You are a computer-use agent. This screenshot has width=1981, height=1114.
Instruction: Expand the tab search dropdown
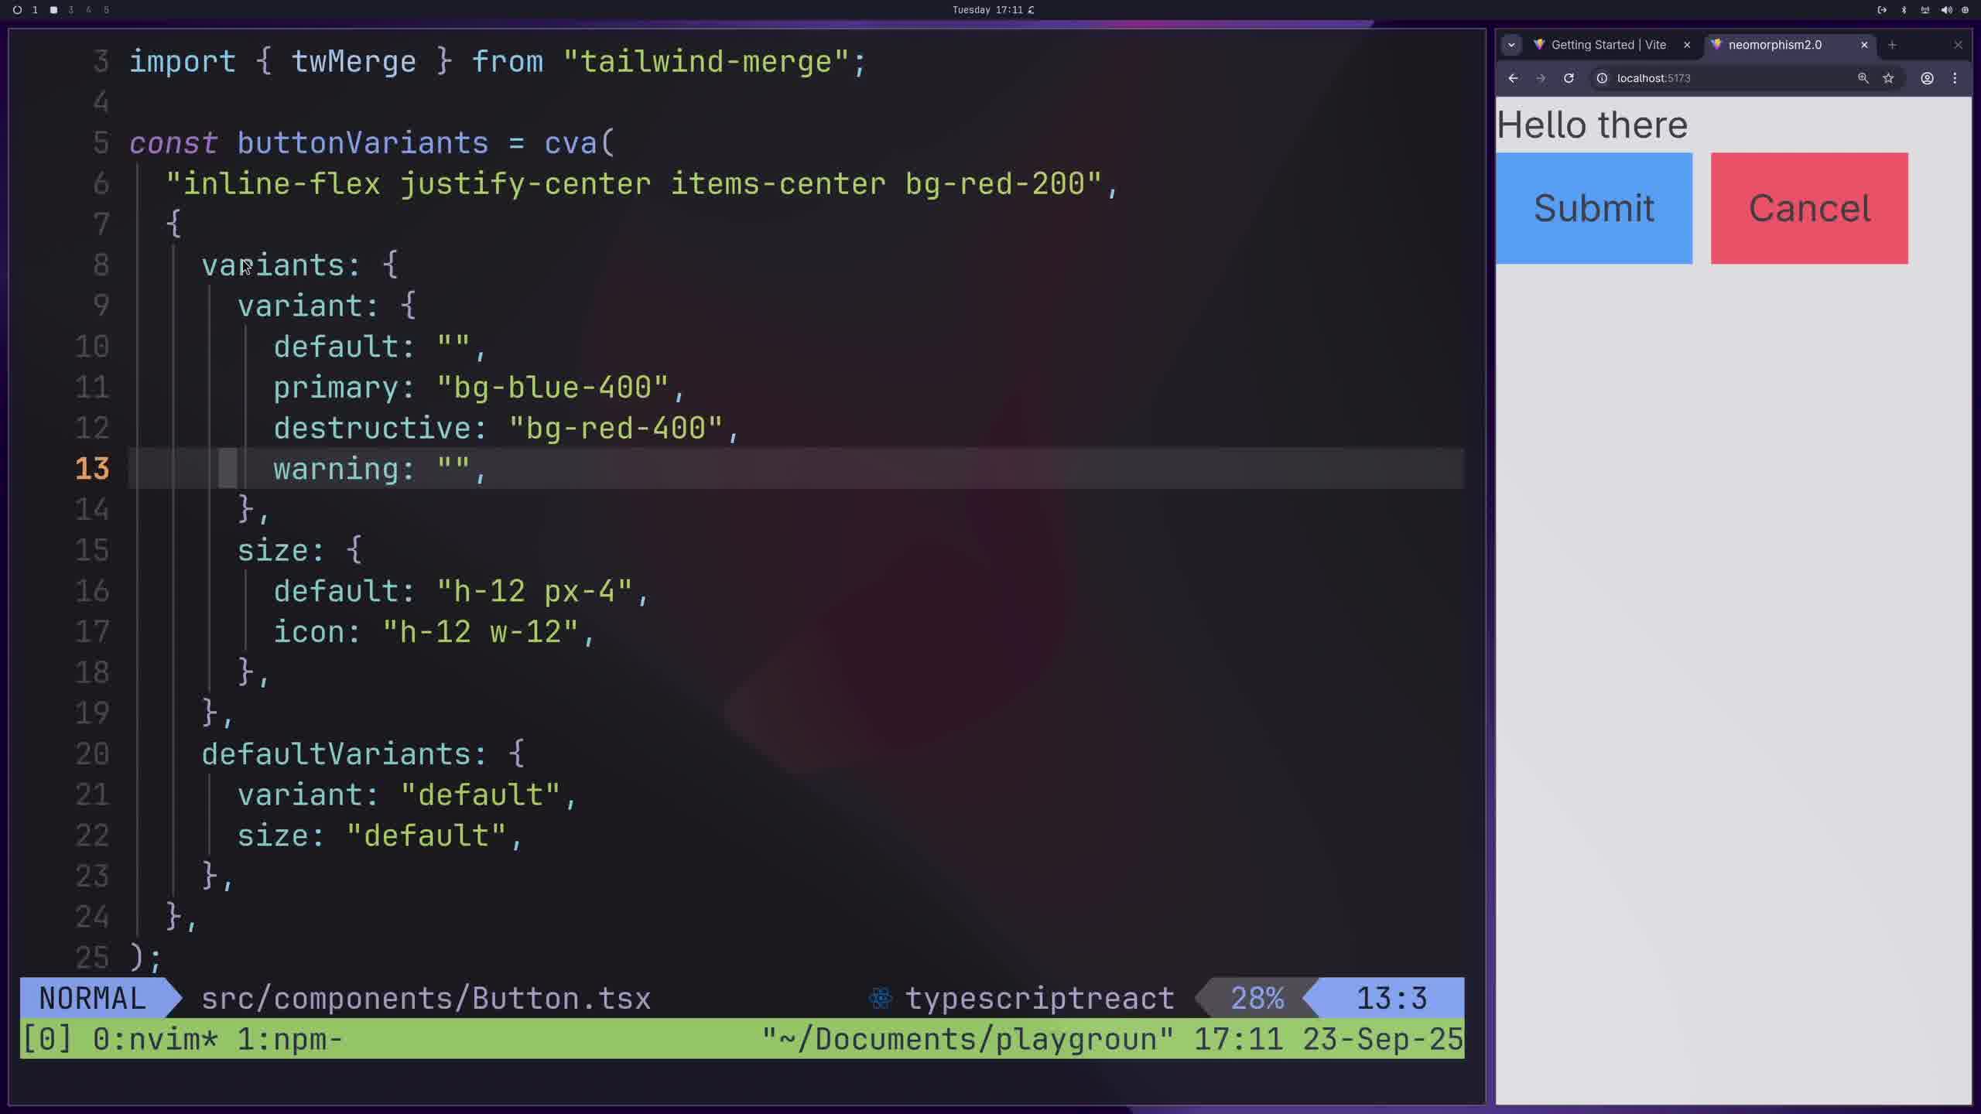coord(1511,45)
